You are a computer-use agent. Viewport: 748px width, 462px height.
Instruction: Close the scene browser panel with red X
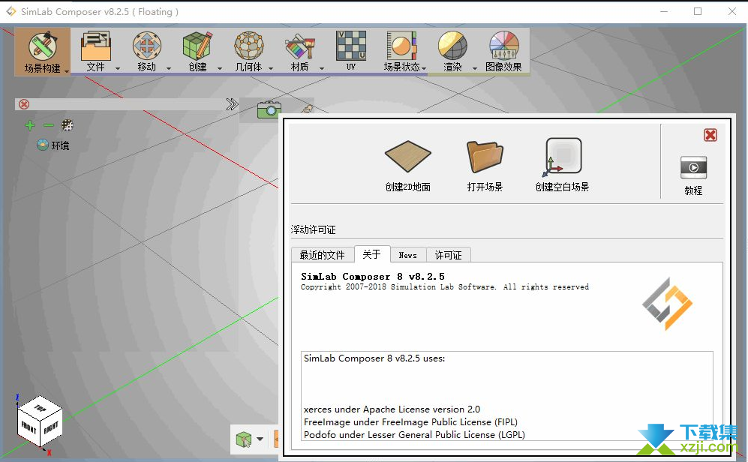(x=24, y=104)
